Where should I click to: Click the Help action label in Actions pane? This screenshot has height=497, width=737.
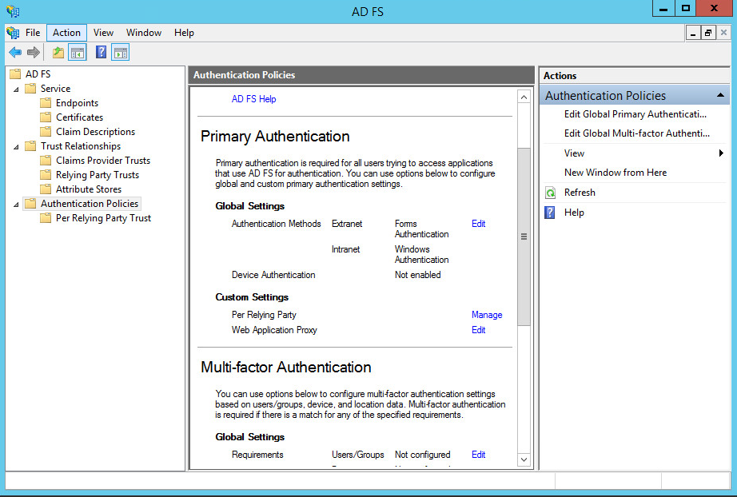coord(574,213)
